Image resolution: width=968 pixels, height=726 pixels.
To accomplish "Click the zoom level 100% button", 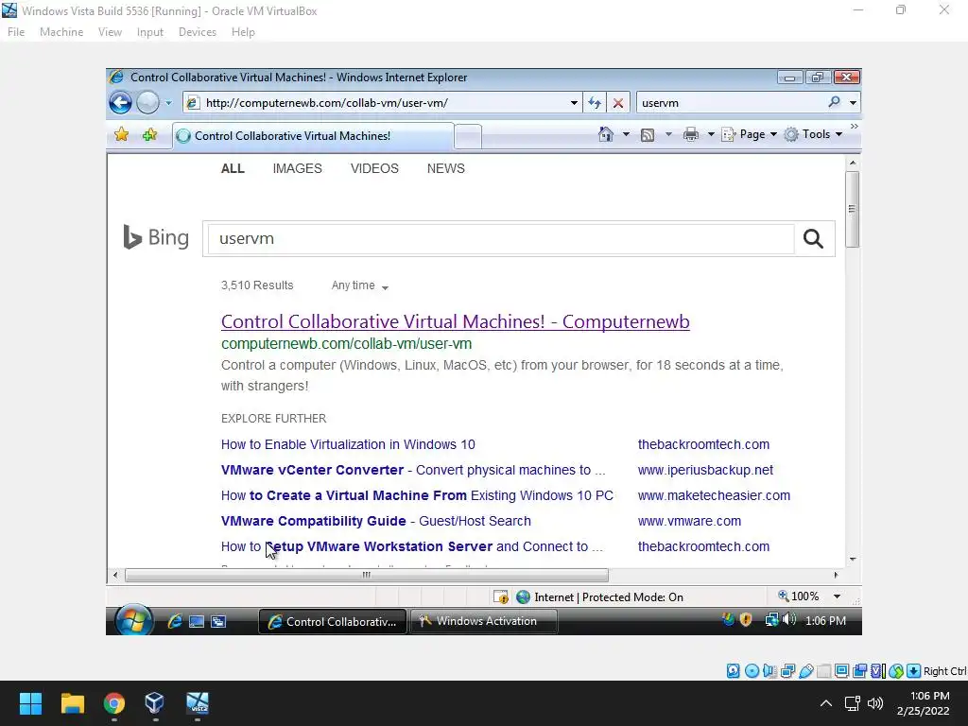I will coord(799,596).
